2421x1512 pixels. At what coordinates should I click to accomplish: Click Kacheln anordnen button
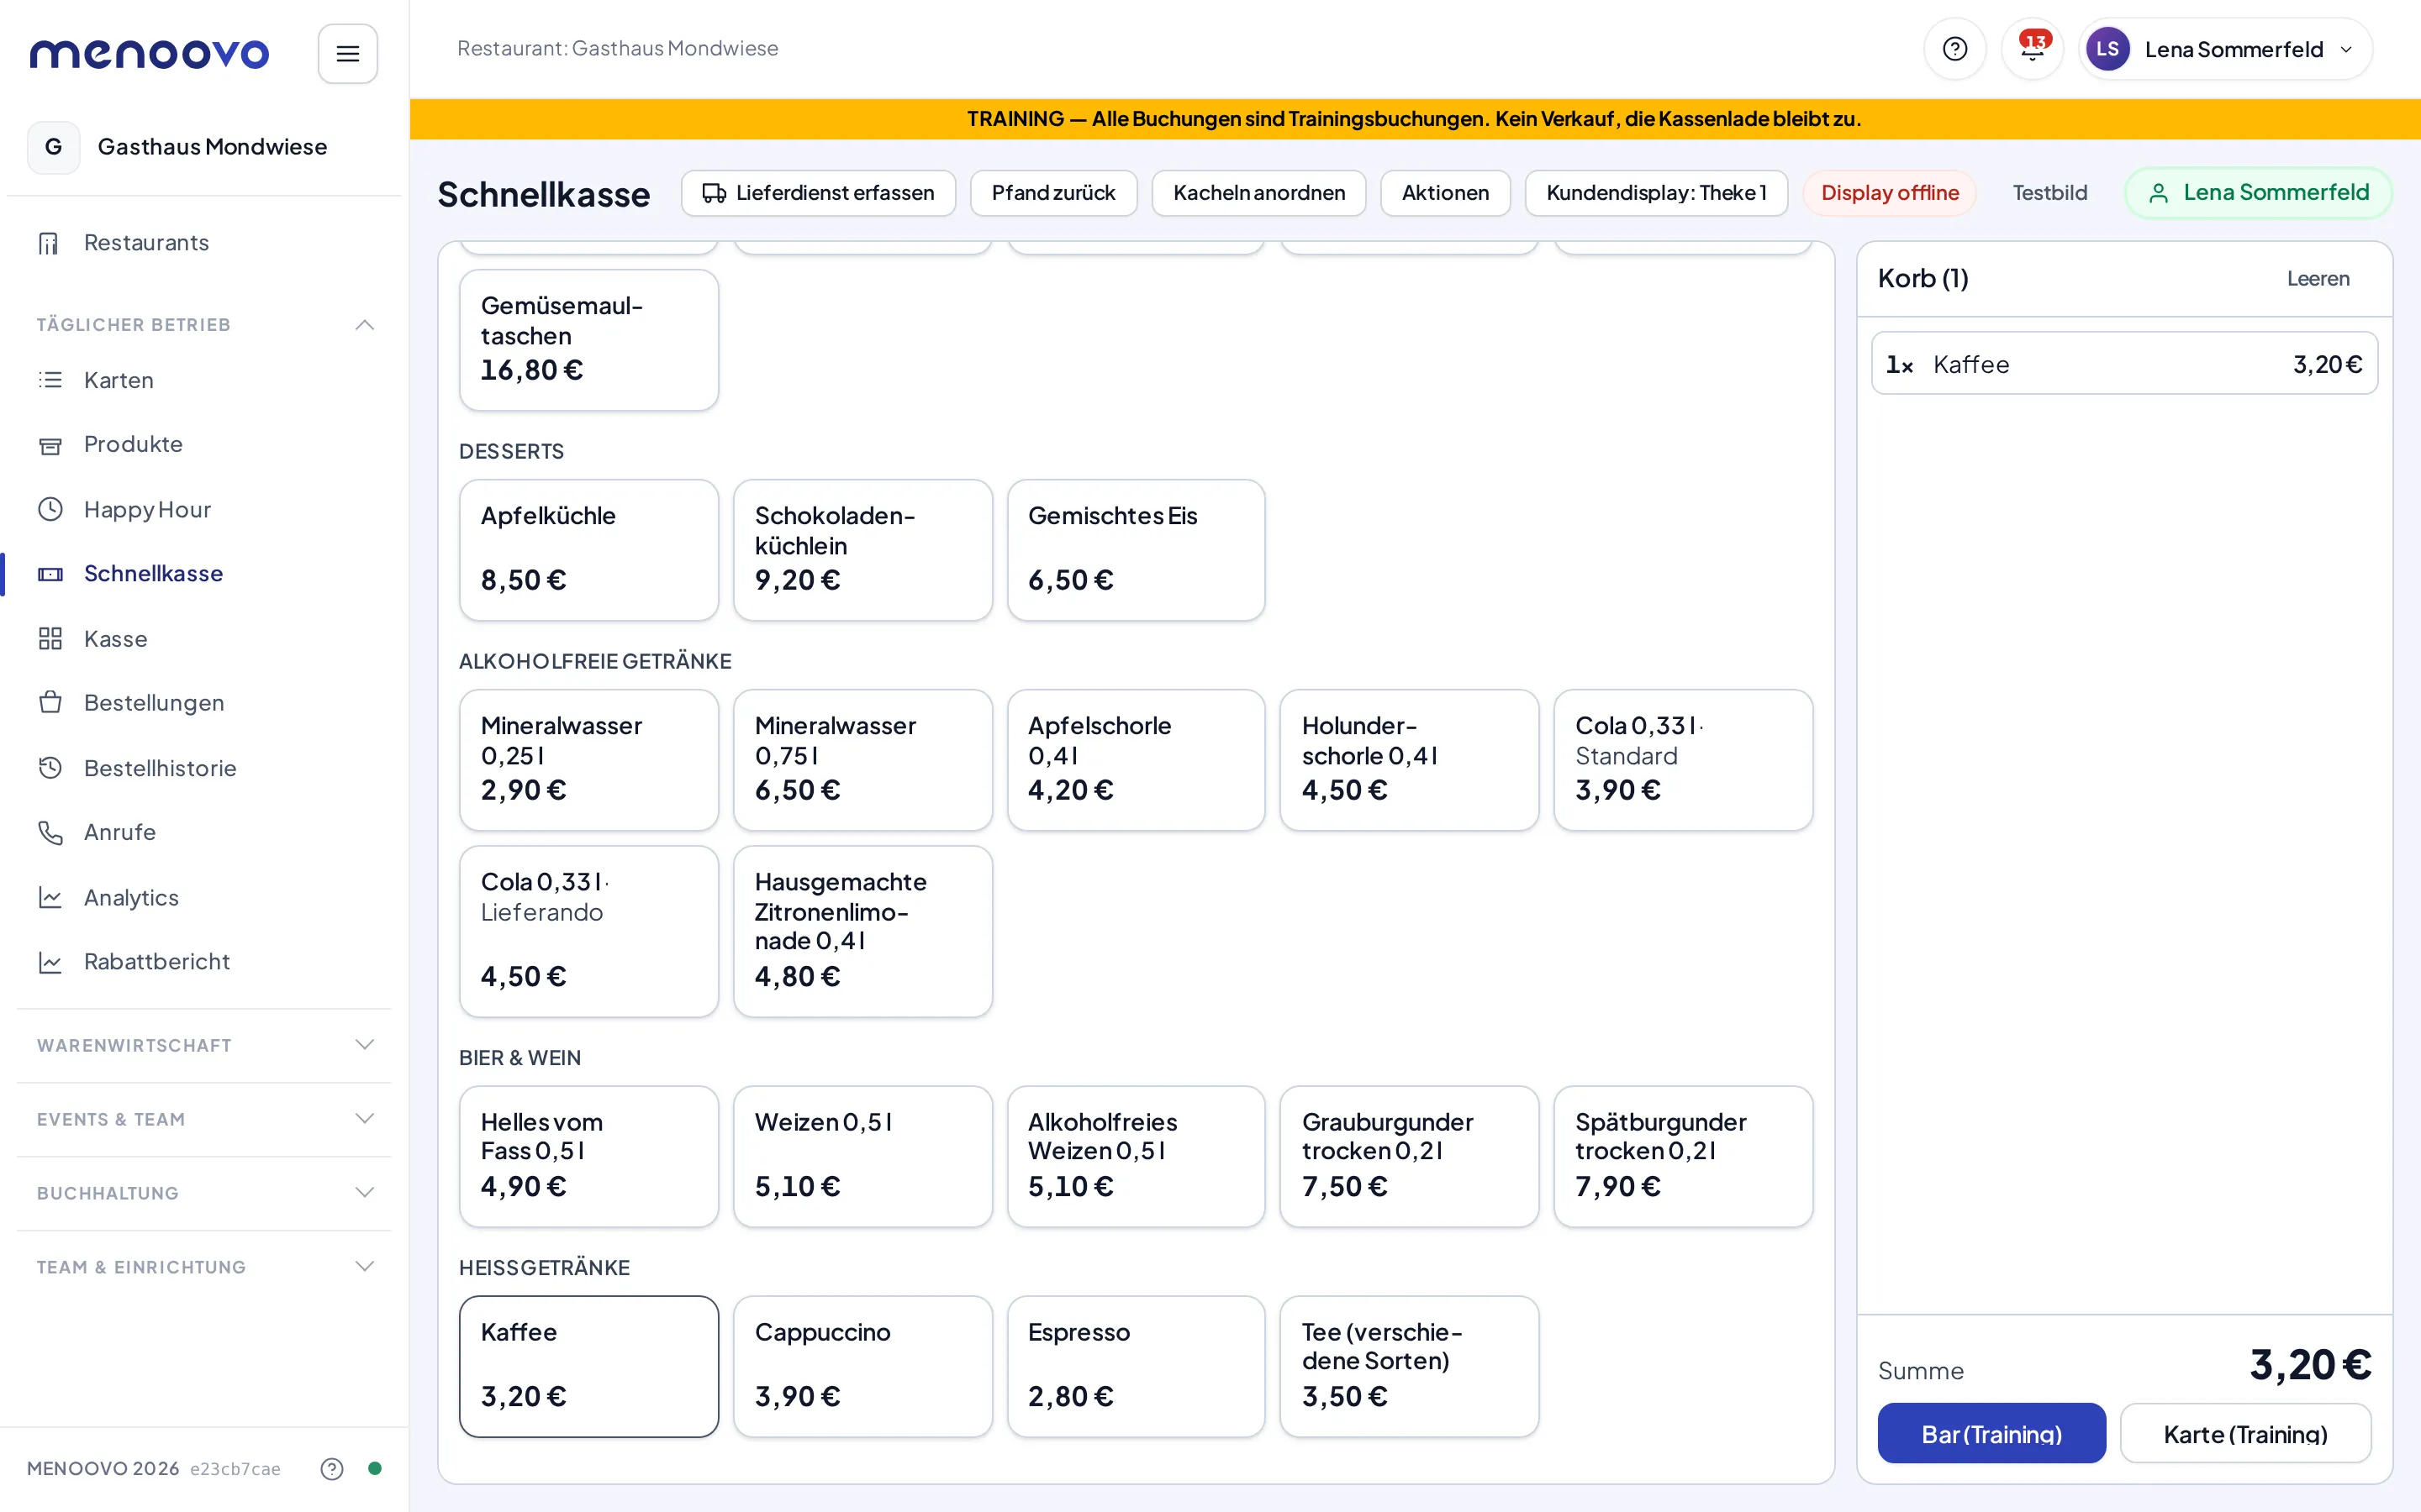[1258, 193]
